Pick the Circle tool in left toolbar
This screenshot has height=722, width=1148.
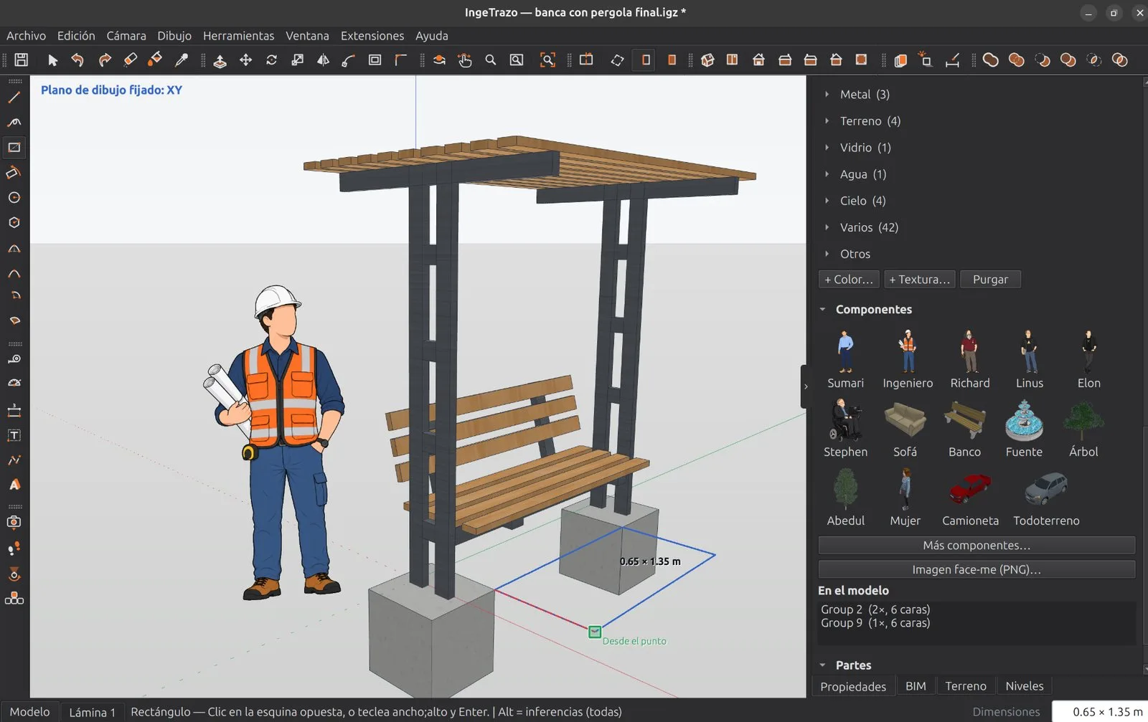(14, 198)
